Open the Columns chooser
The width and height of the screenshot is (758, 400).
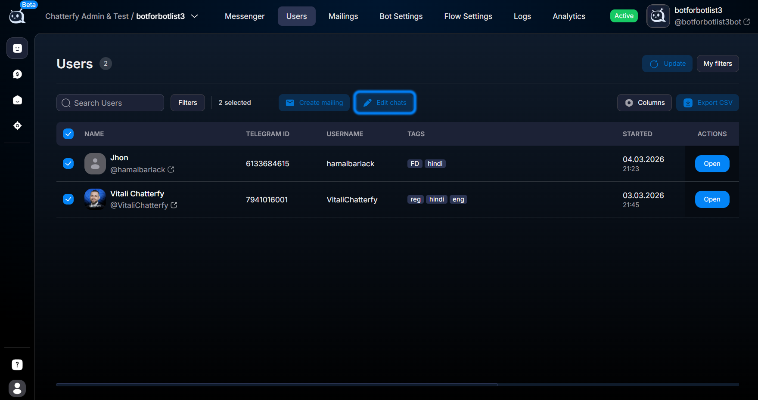pos(644,103)
